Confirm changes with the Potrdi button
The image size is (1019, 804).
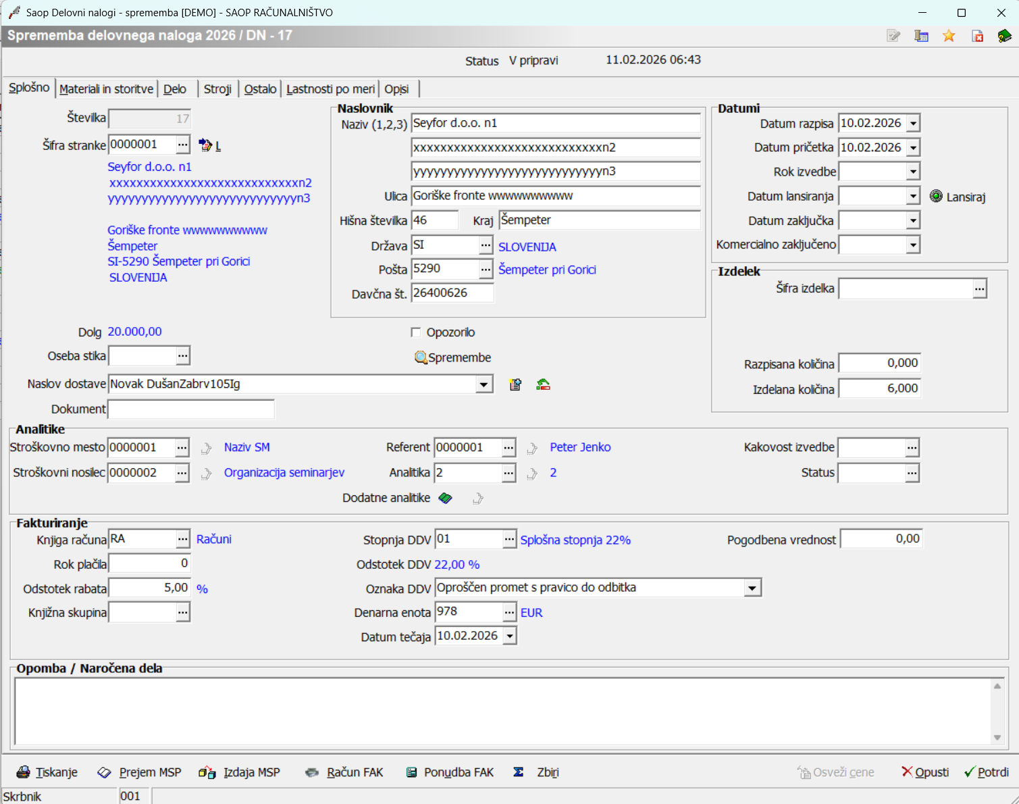987,772
